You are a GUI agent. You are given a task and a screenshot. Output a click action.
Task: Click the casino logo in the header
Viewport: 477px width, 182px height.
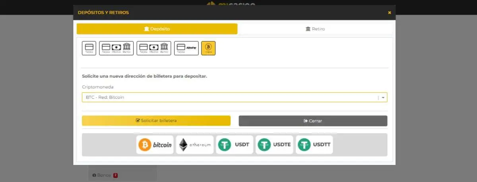point(231,4)
